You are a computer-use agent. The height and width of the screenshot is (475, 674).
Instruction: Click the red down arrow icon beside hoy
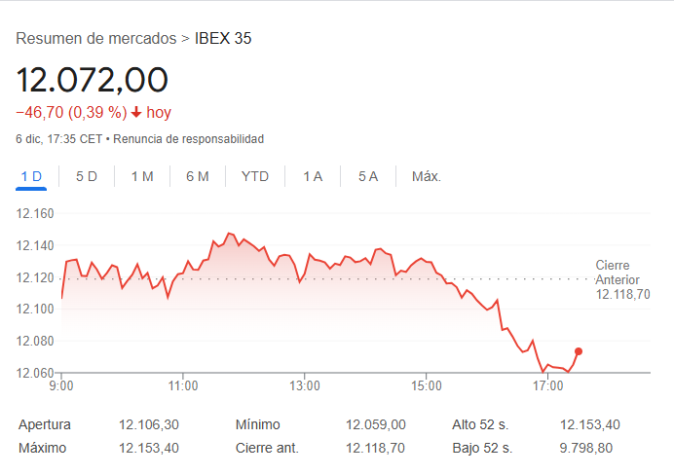tap(136, 112)
